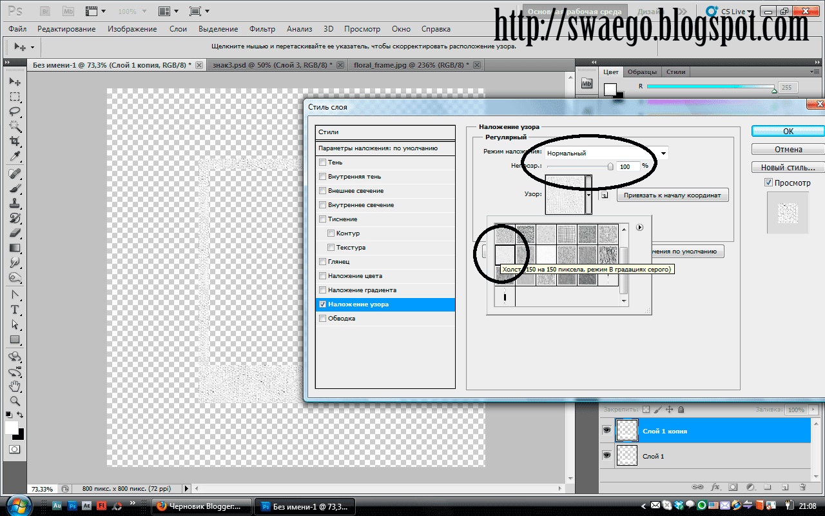Open the CS Live dropdown

730,12
